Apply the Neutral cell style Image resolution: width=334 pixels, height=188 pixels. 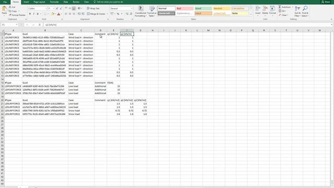point(221,8)
